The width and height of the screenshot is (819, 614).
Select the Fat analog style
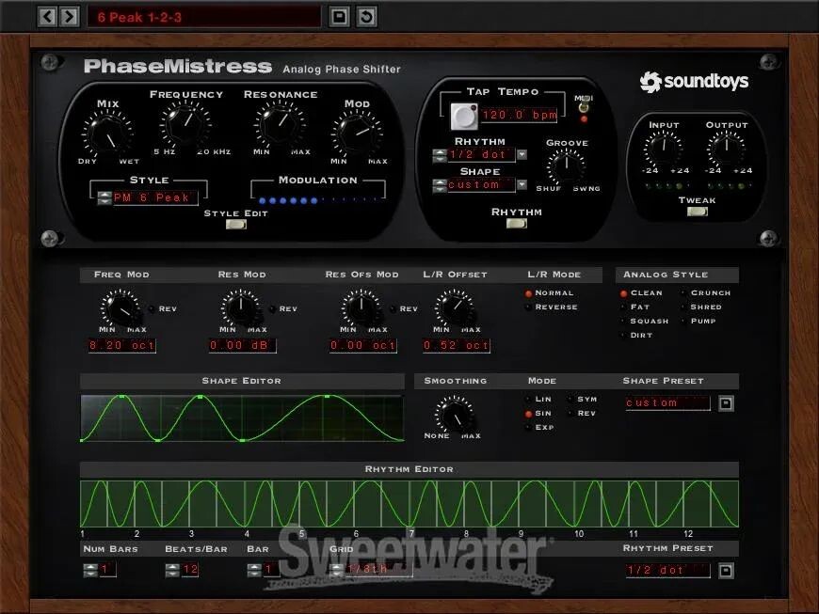[623, 307]
